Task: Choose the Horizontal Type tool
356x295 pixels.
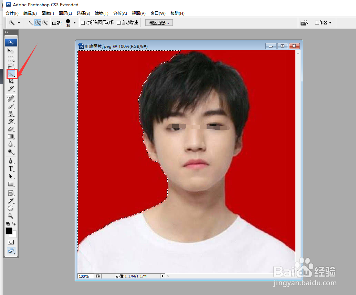Action: click(11, 169)
